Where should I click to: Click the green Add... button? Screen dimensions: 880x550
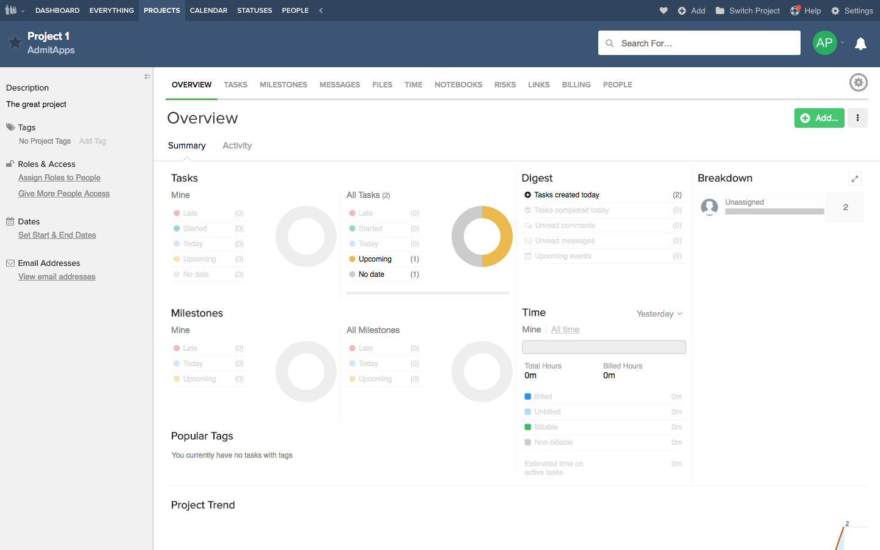coord(819,118)
